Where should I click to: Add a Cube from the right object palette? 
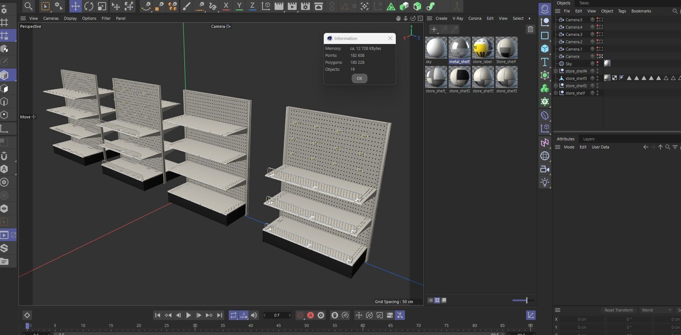point(545,49)
